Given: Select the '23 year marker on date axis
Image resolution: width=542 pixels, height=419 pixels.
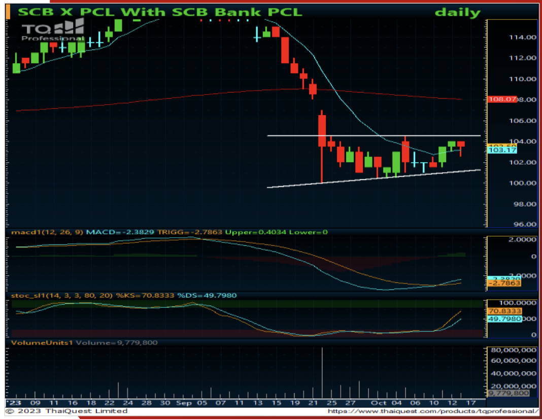Looking at the screenshot, I should (x=14, y=403).
